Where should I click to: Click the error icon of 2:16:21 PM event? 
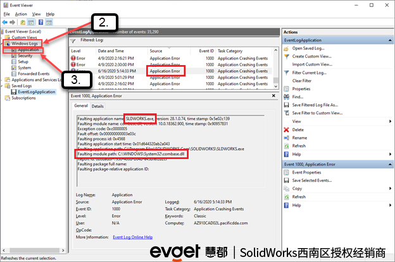point(73,58)
